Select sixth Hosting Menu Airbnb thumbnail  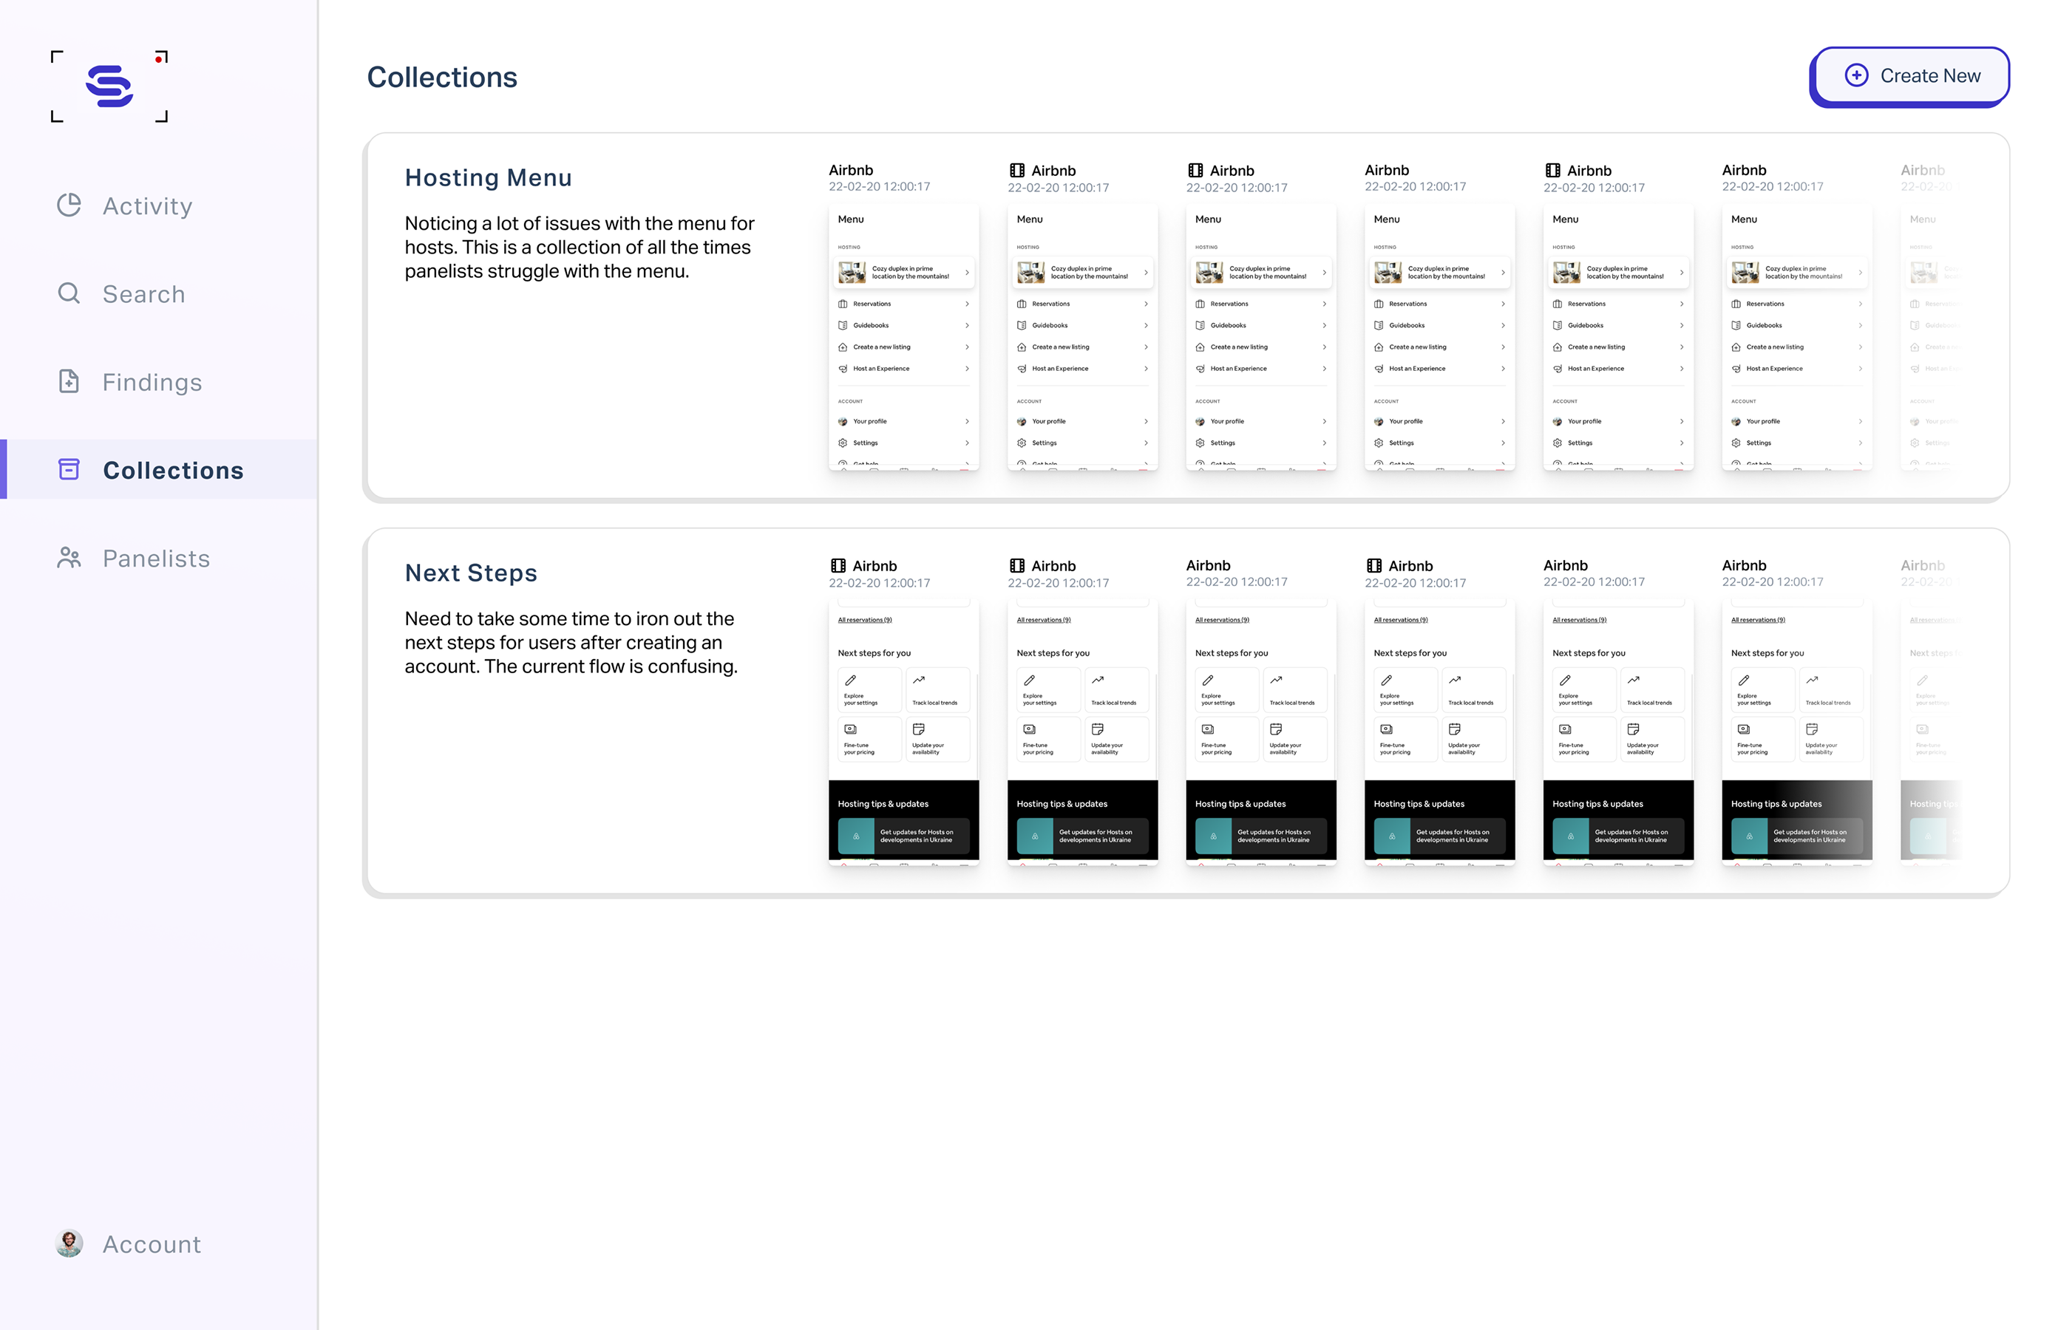click(x=1796, y=337)
